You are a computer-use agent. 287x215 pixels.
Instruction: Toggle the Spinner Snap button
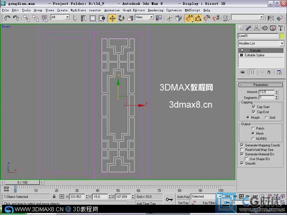tap(216, 18)
